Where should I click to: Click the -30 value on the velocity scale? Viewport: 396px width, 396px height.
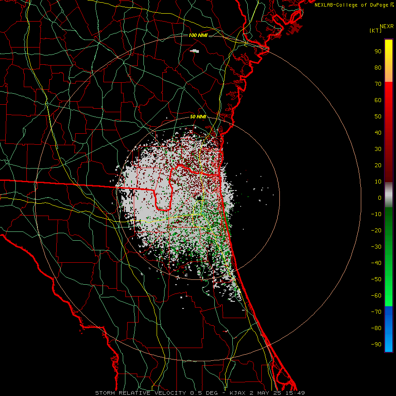(x=376, y=247)
